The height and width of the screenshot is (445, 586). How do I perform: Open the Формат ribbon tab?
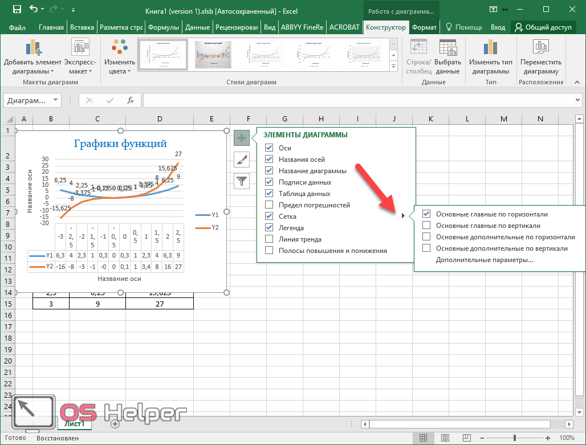[424, 27]
